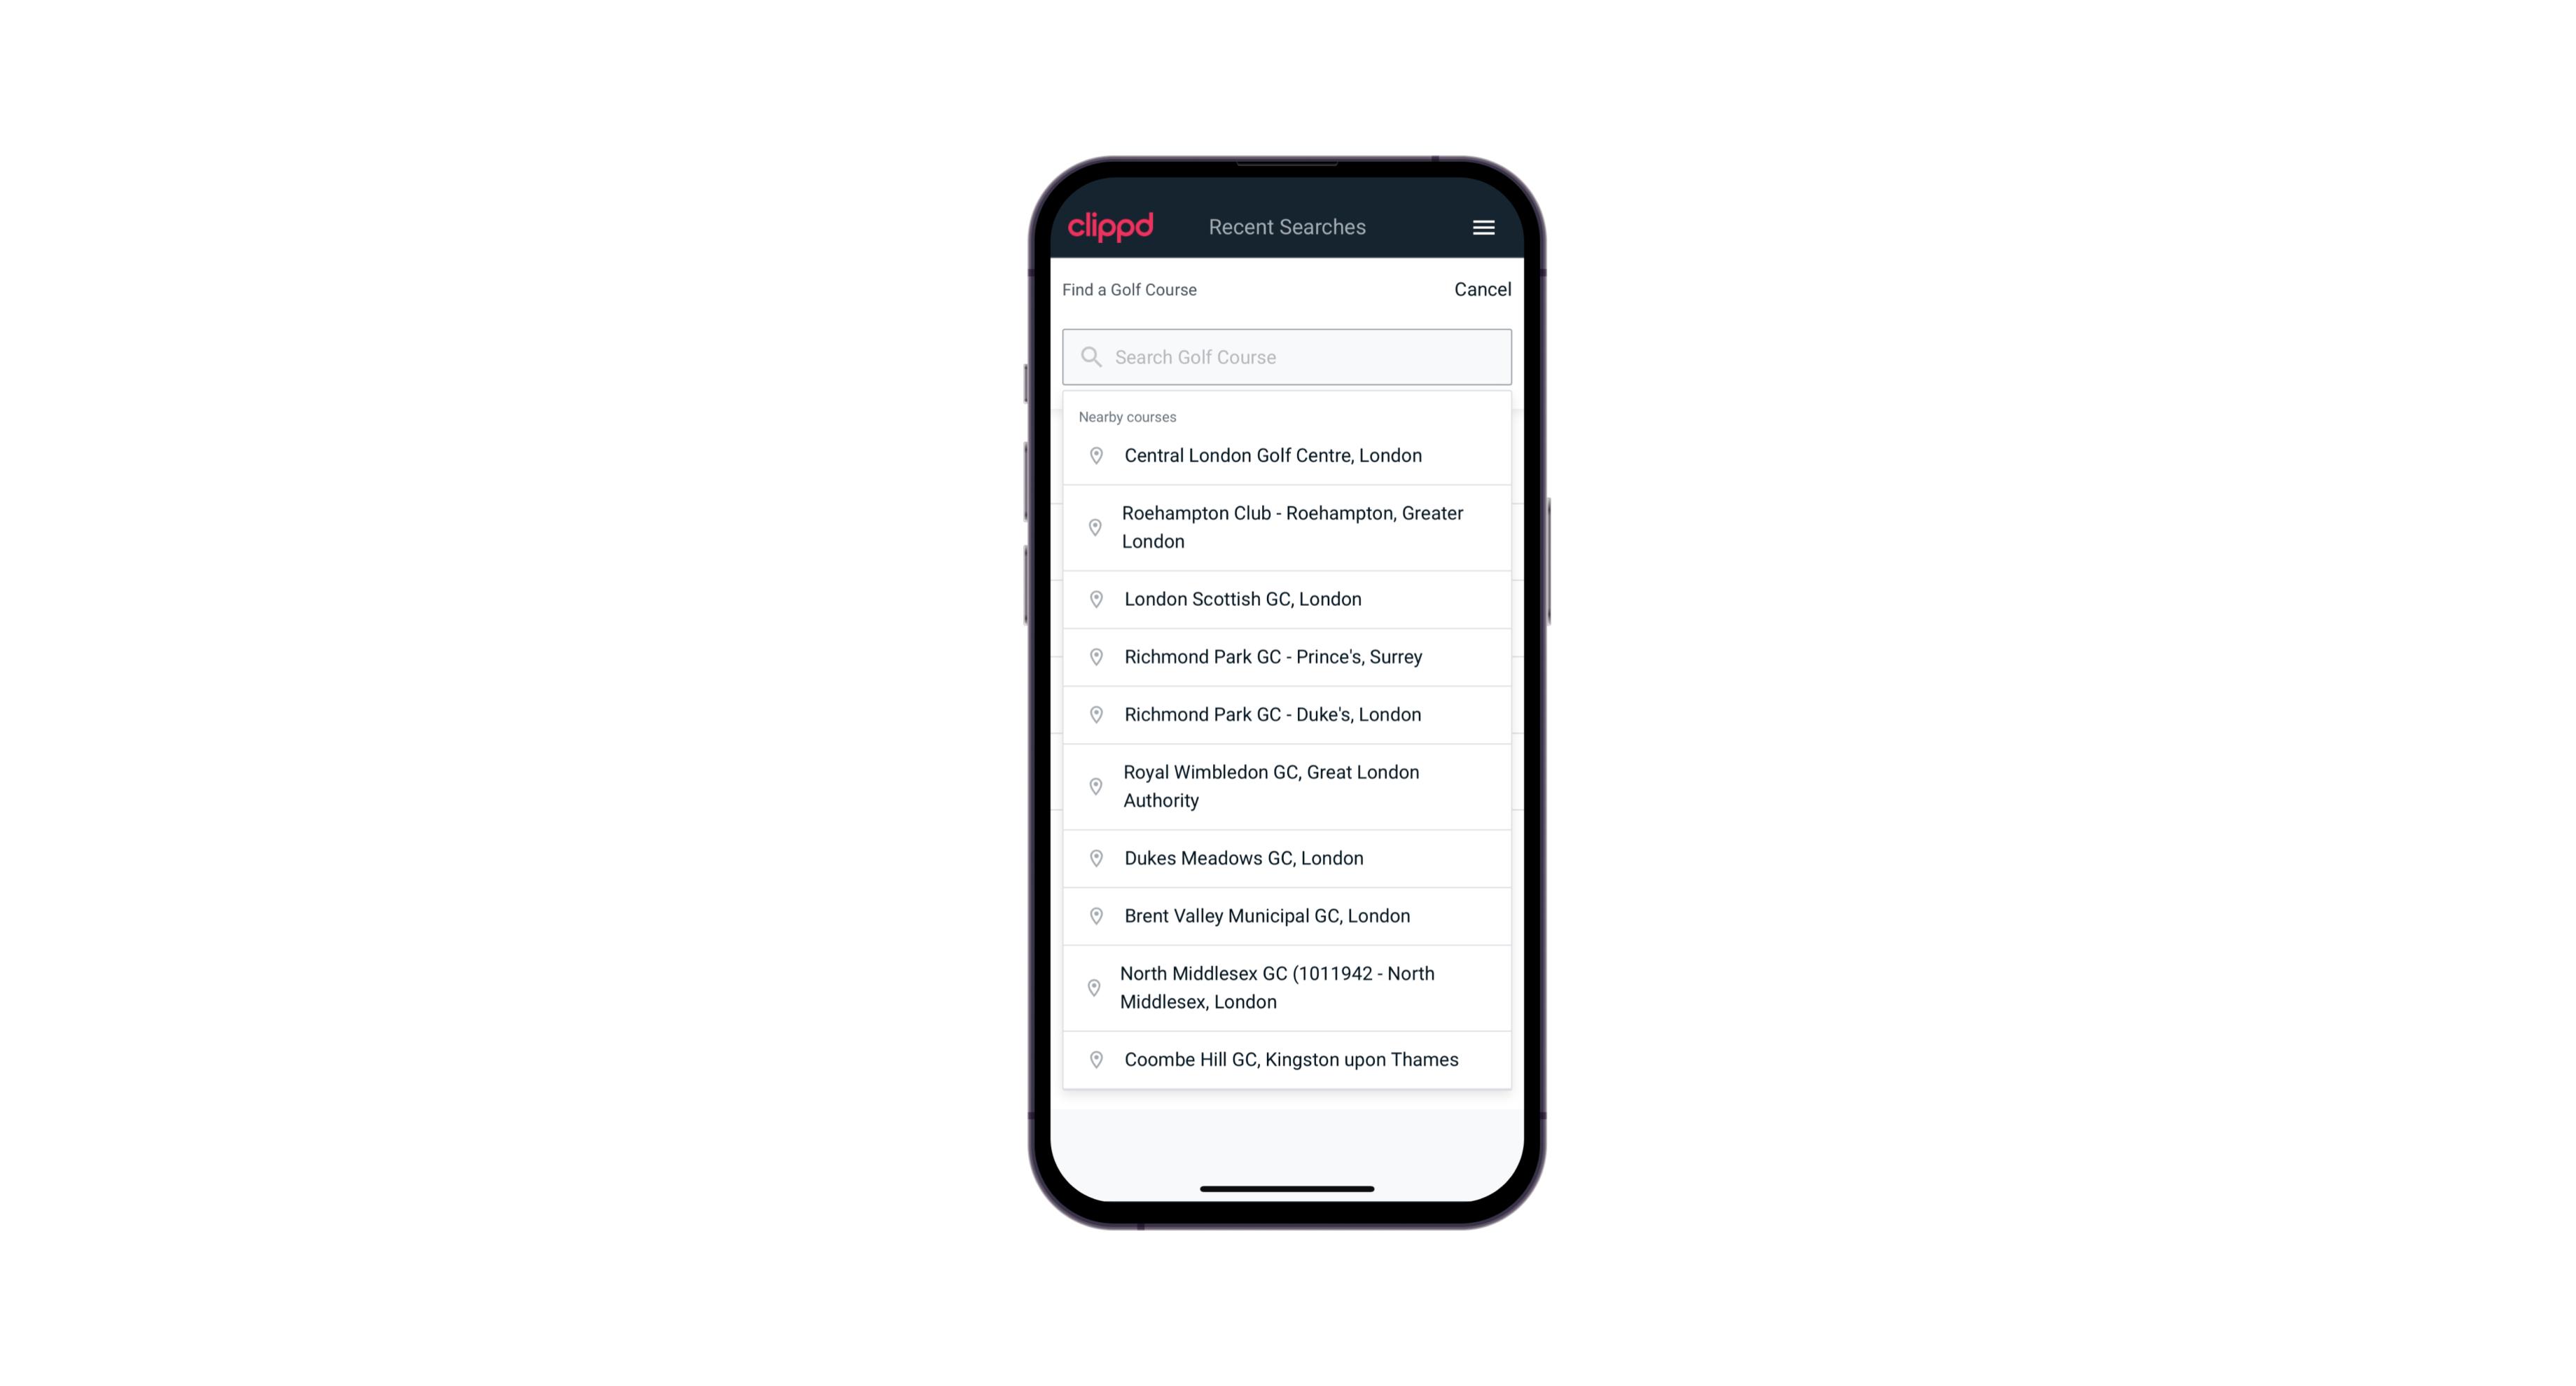Select Roehampton Club Greater London entry

click(1287, 527)
